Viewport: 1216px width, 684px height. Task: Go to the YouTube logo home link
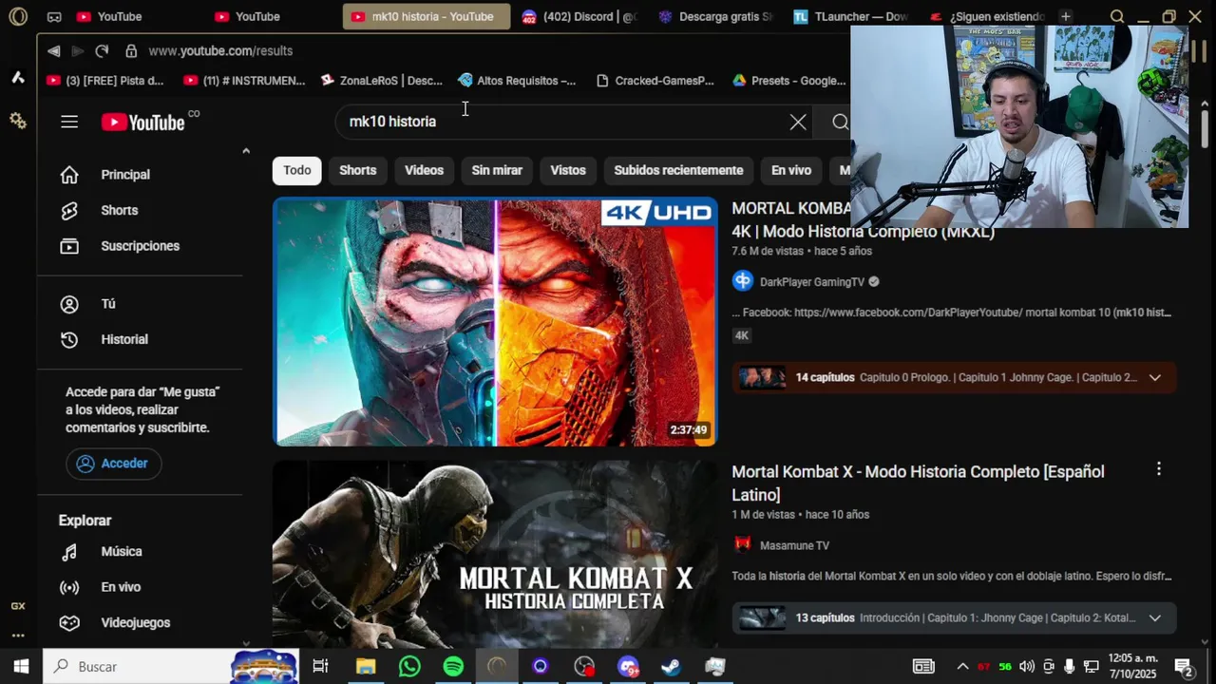click(143, 122)
